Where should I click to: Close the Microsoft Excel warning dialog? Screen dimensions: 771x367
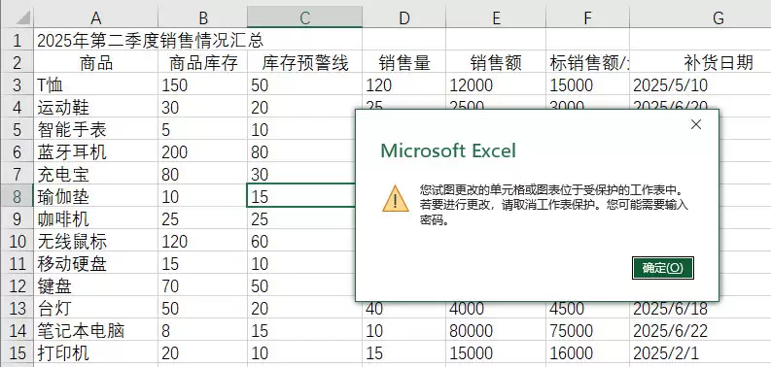coord(696,125)
